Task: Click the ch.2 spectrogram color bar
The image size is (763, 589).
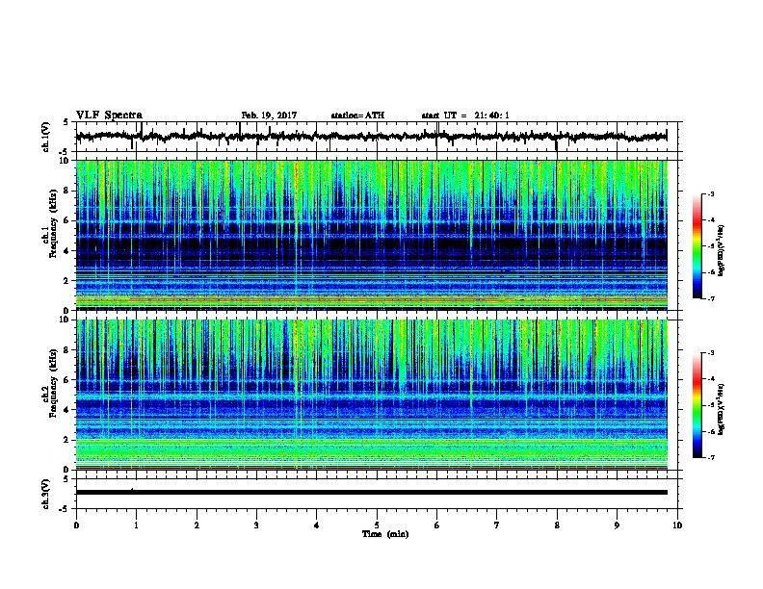Action: tap(697, 405)
